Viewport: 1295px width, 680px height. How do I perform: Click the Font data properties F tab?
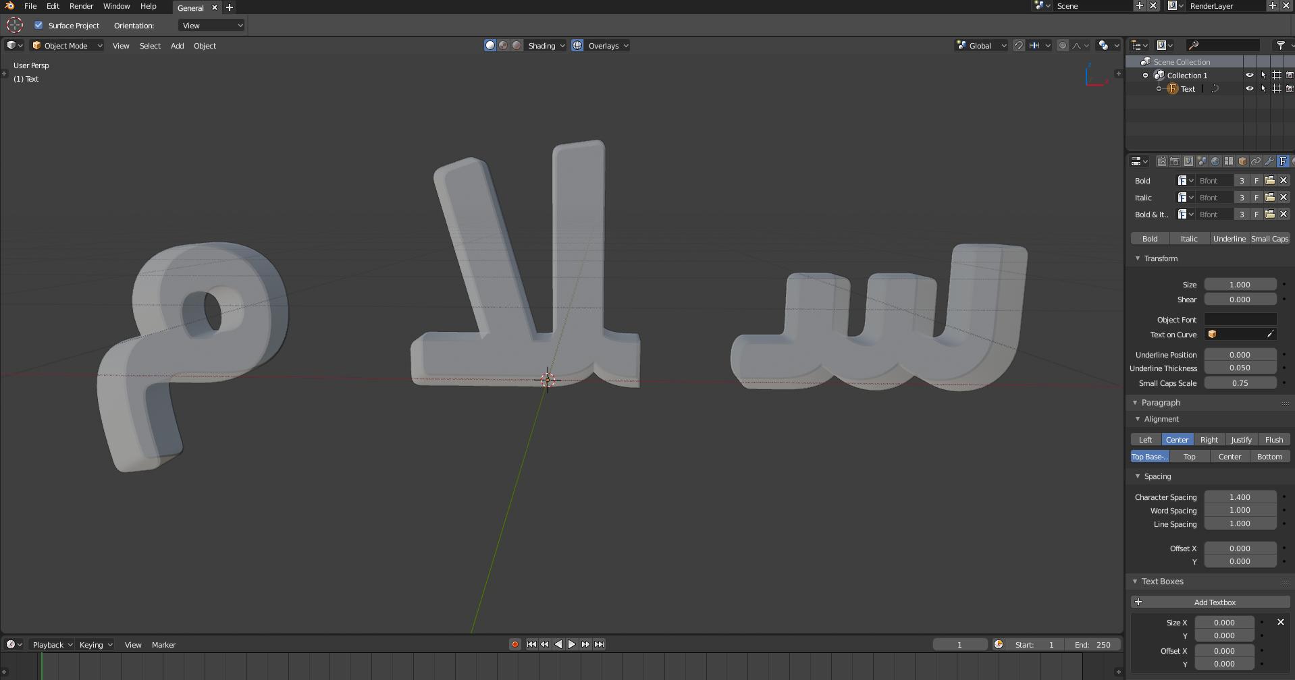(x=1283, y=161)
